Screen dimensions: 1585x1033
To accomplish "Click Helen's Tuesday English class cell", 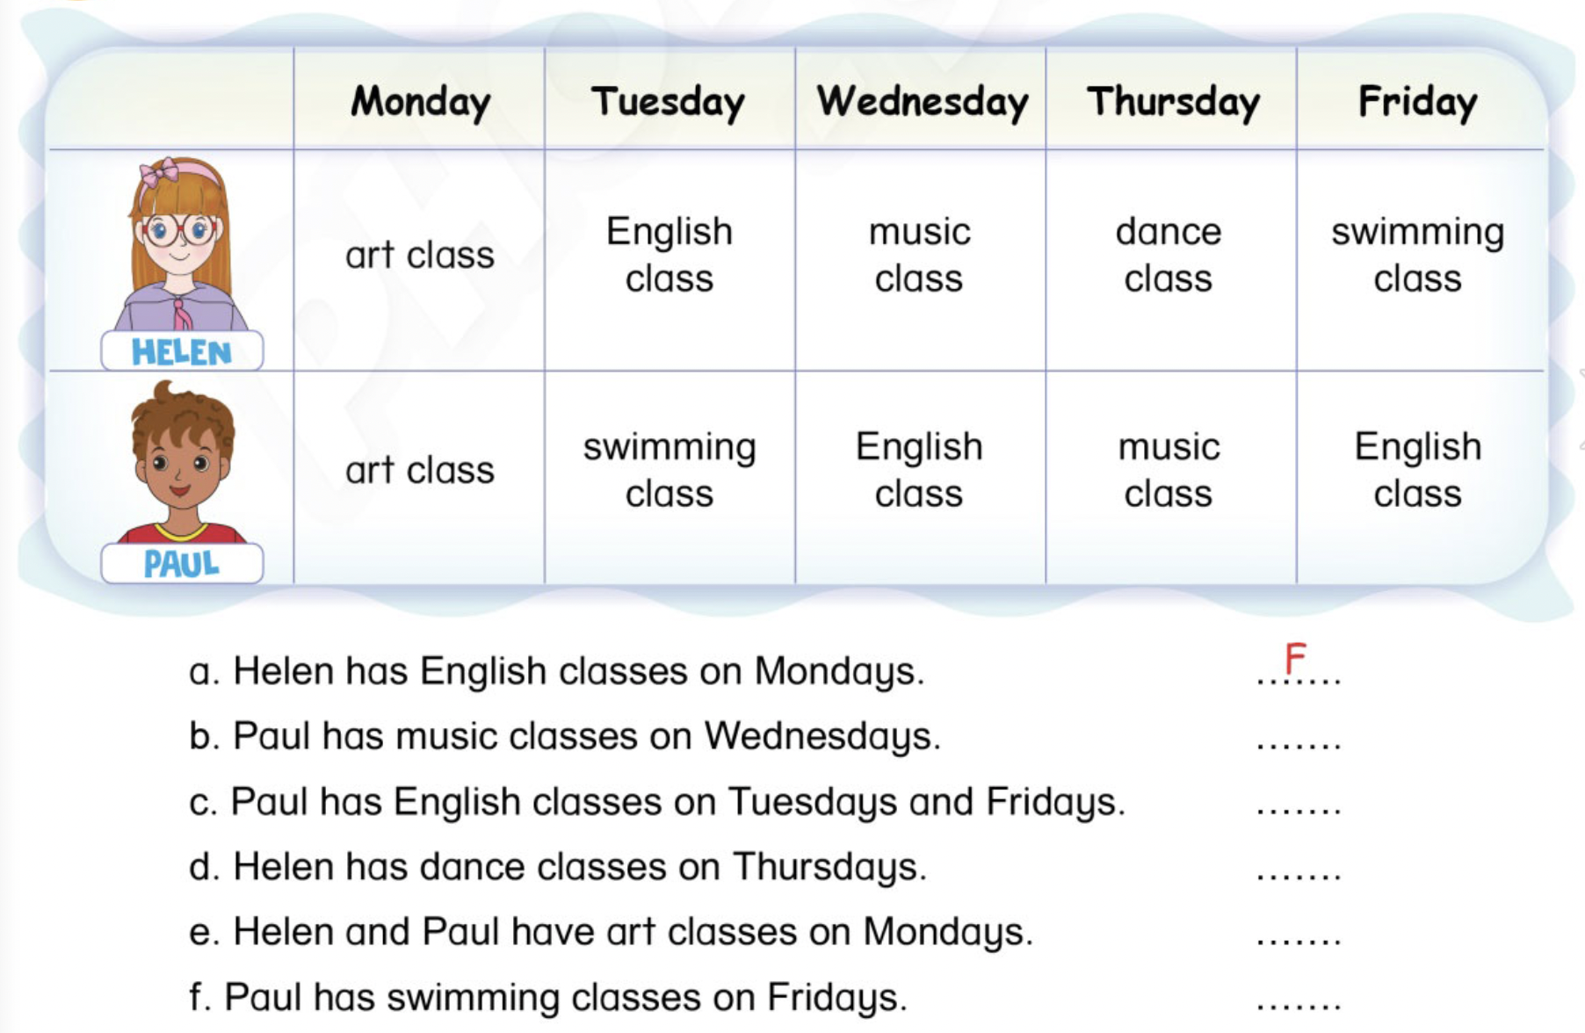I will 669,255.
